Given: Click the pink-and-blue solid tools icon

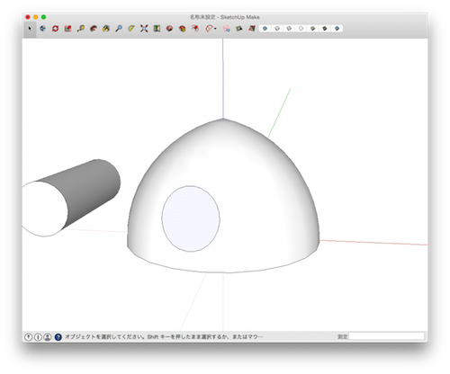Looking at the screenshot, I should tap(227, 29).
